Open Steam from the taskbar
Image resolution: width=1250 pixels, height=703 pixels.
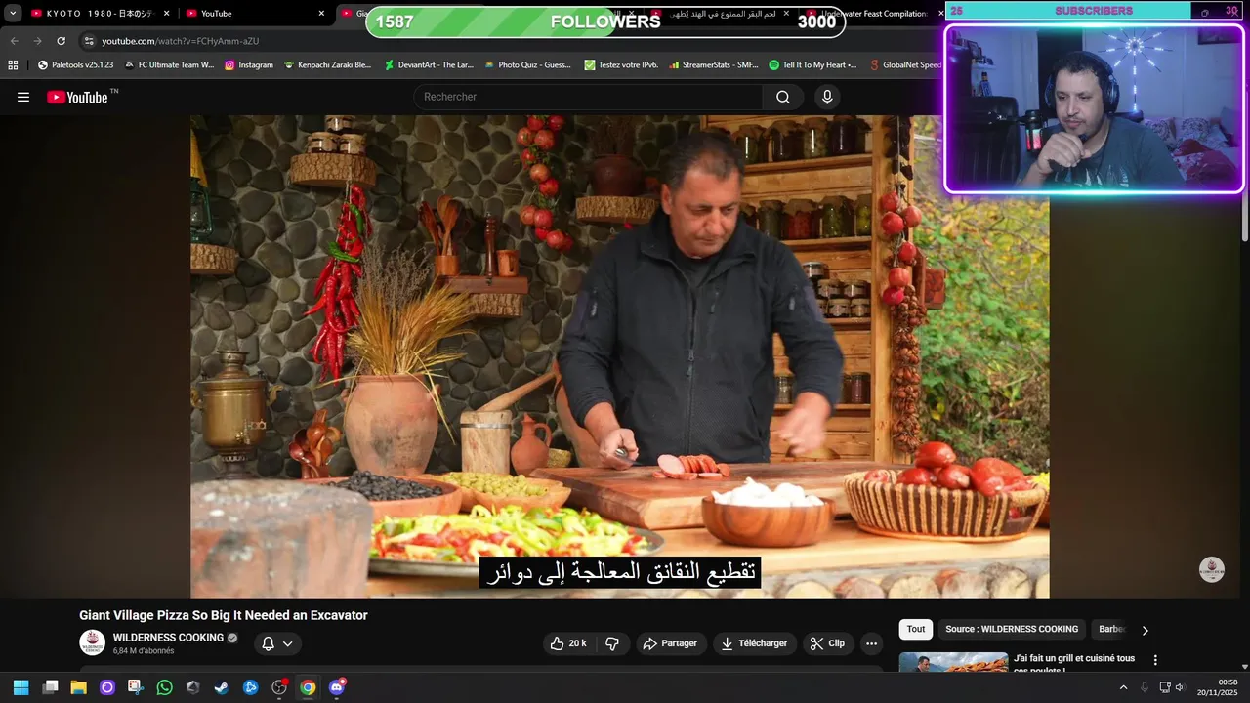[x=222, y=687]
